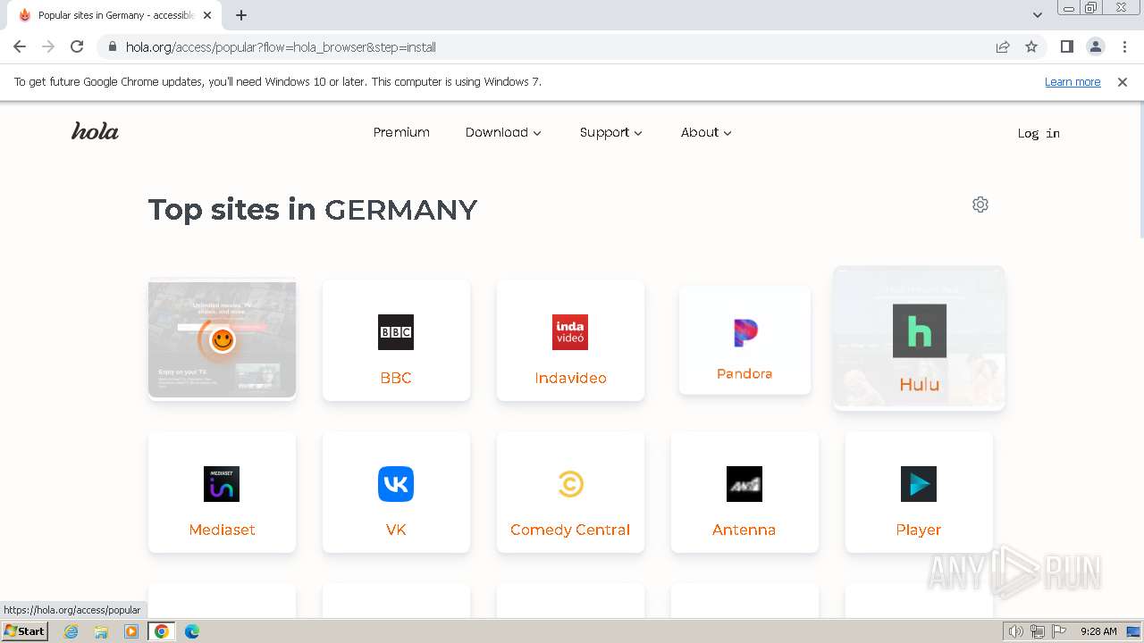Select the Popular sites in Germany tab
The height and width of the screenshot is (643, 1144).
click(x=114, y=15)
